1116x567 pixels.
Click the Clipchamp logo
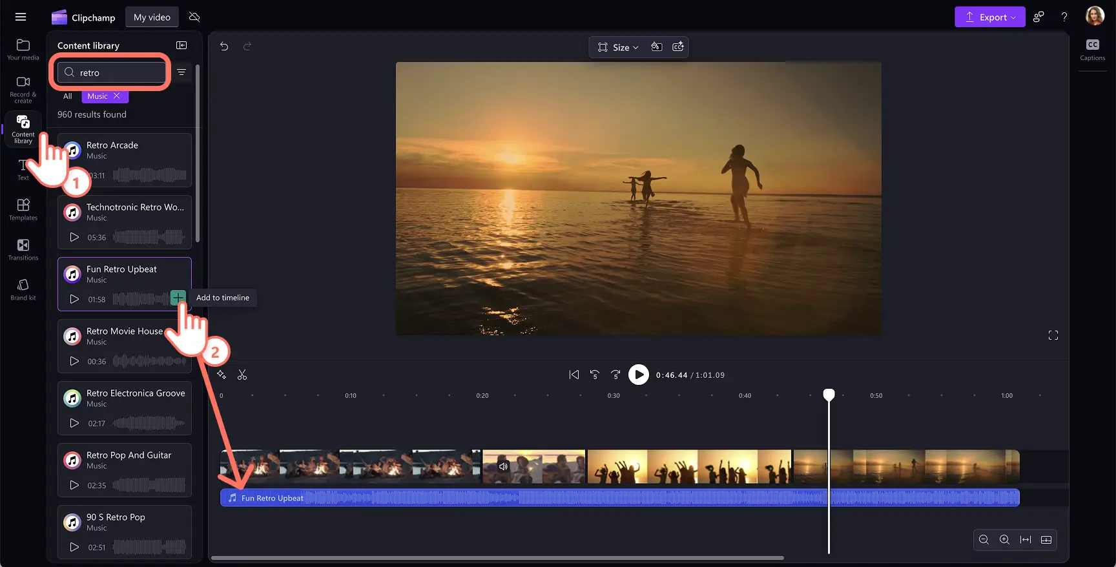83,17
